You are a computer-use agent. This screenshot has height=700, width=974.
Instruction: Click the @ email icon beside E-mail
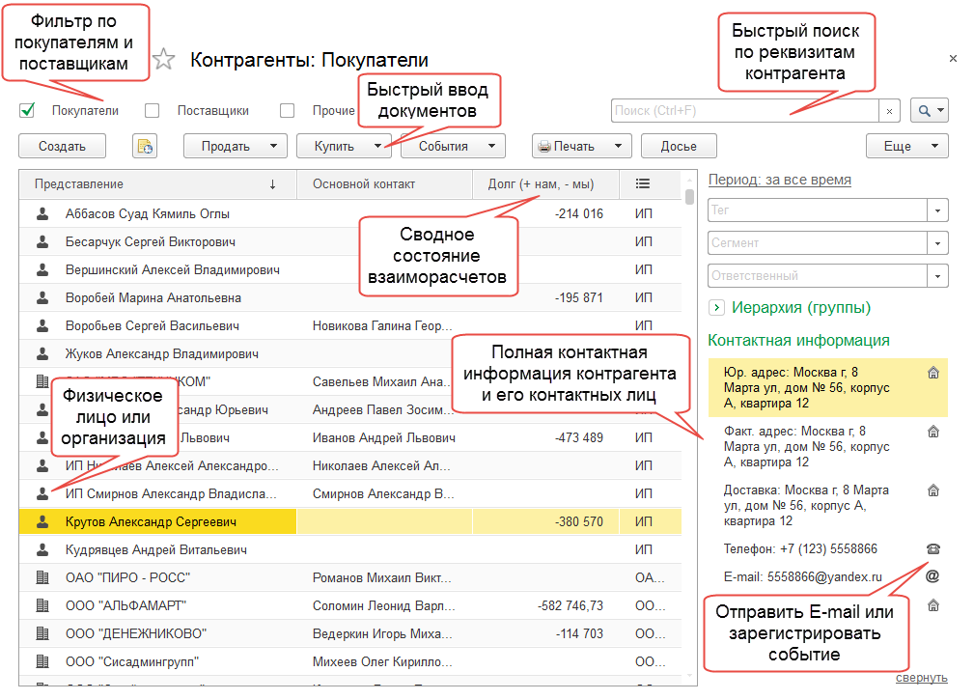(932, 576)
